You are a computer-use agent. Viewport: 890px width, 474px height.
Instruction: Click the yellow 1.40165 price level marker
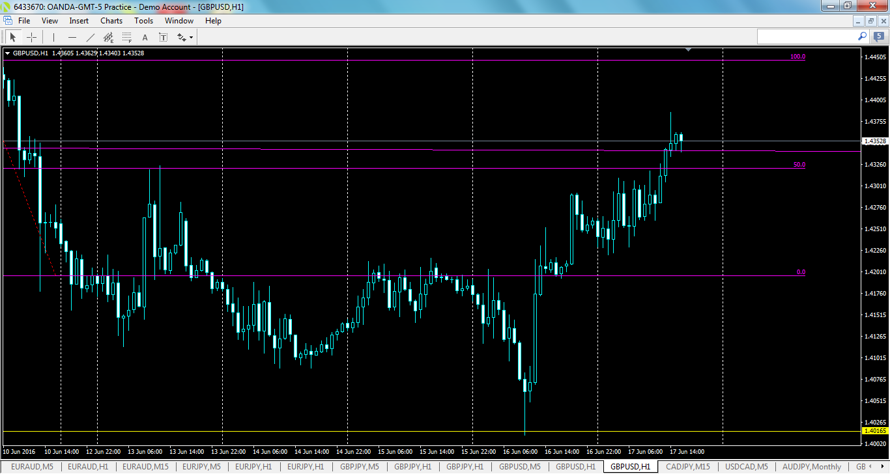pyautogui.click(x=874, y=430)
